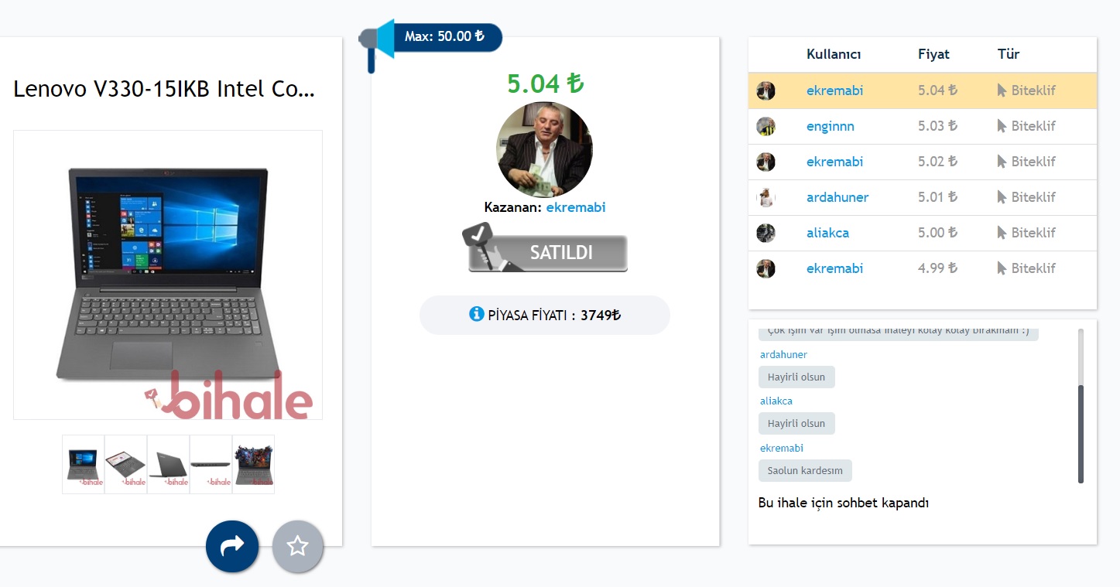
Task: Open winner ekremabi's large profile photo
Action: 544,150
